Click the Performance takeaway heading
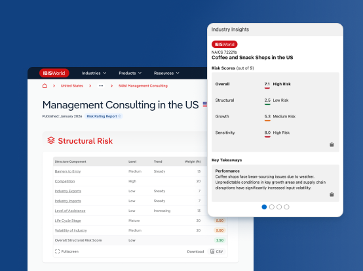This screenshot has height=271, width=363. [227, 171]
